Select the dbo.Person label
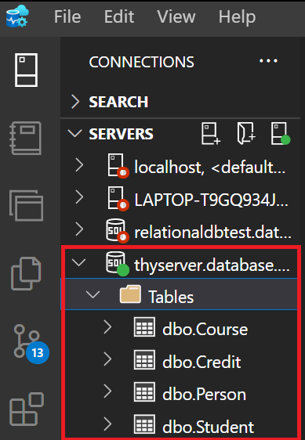Screen dimensions: 305x440 pos(205,395)
